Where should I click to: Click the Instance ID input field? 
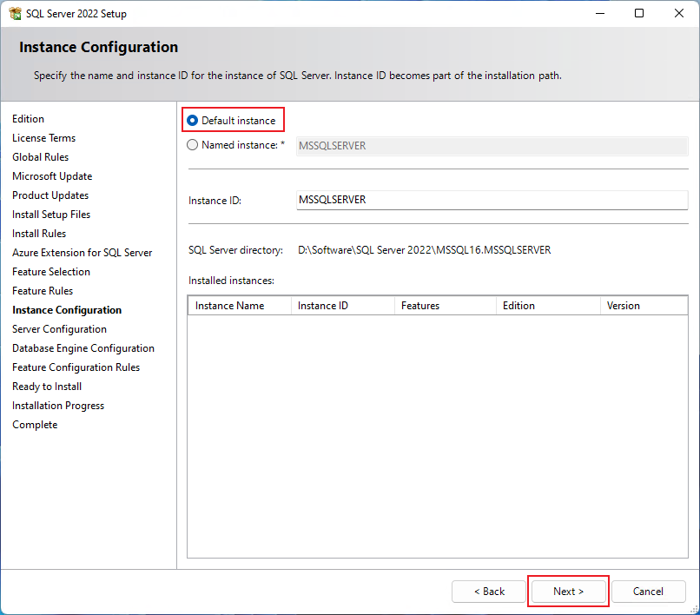click(492, 200)
